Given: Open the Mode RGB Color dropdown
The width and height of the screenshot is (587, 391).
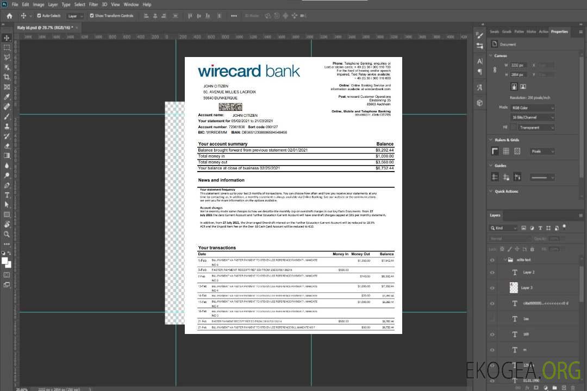Looking at the screenshot, I should coord(532,108).
